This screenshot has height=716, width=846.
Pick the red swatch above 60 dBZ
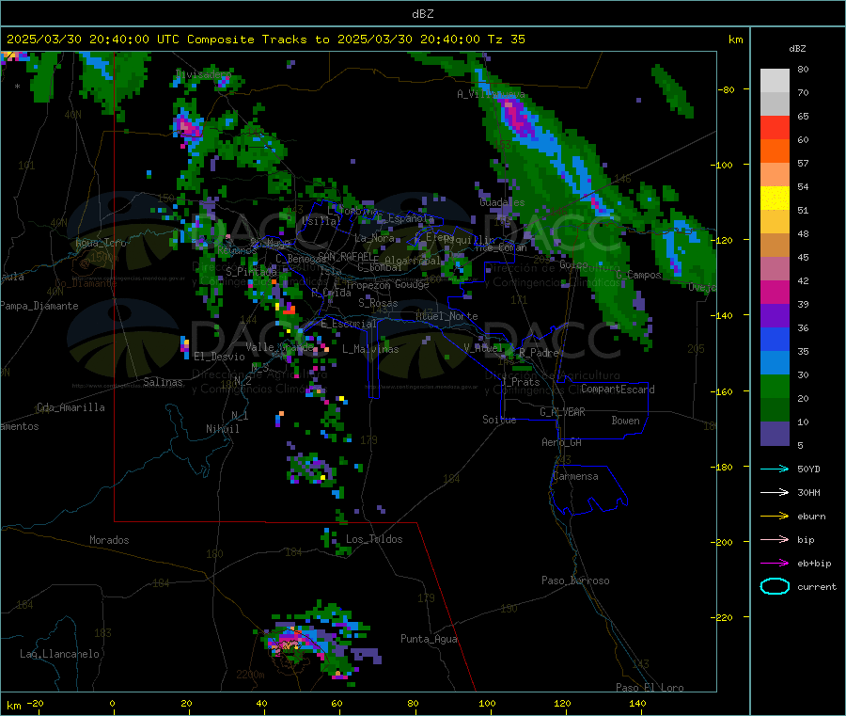775,127
